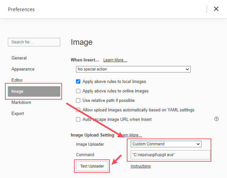Toggle Auto escape image URL when insert
The width and height of the screenshot is (227, 178).
[x=78, y=120]
